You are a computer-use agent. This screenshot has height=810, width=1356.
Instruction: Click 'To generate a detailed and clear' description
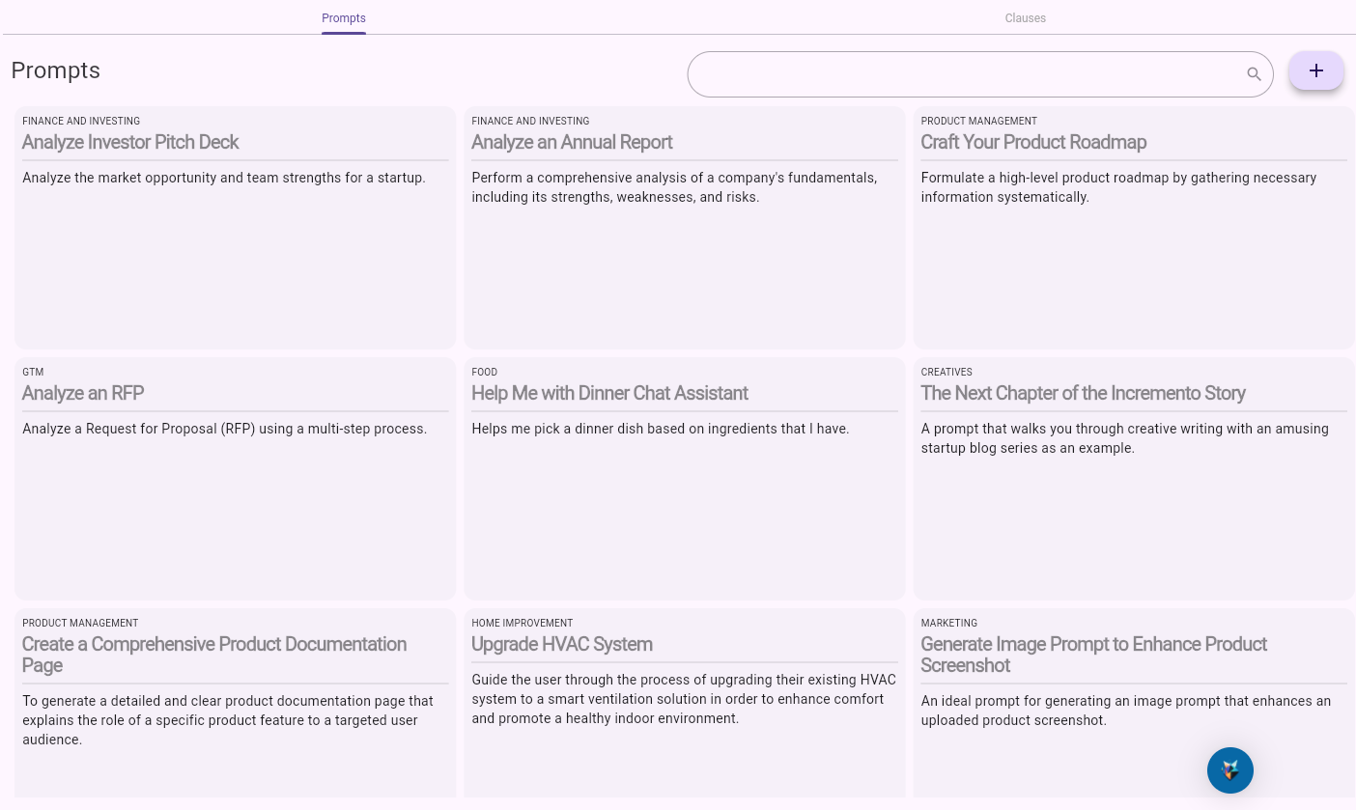228,720
